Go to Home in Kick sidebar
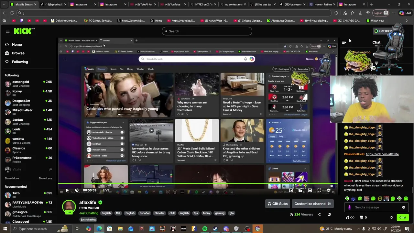Image resolution: width=414 pixels, height=233 pixels. click(x=17, y=45)
